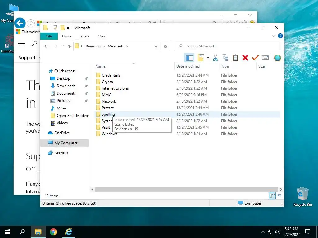
Task: Expand the ribbon with the chevron
Action: (x=273, y=36)
